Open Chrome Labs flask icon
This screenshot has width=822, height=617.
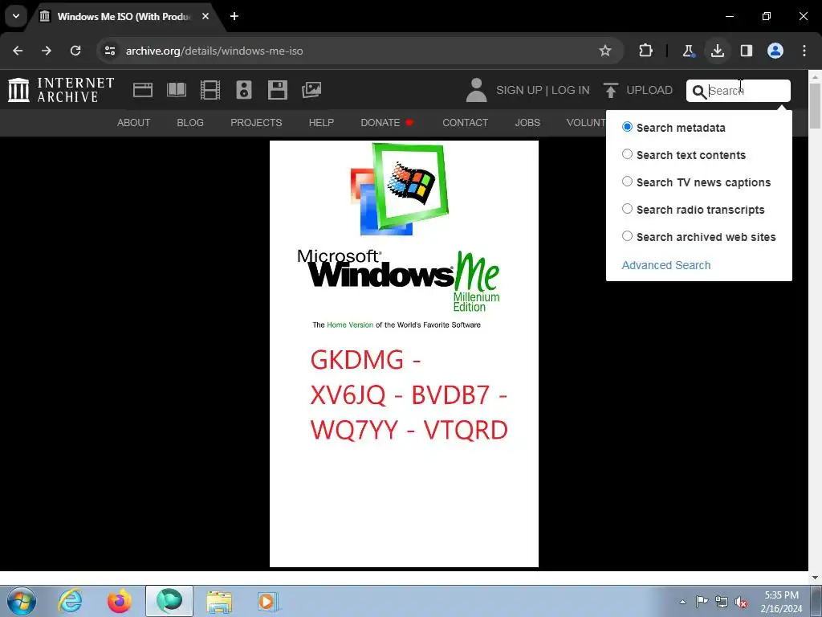(x=688, y=51)
